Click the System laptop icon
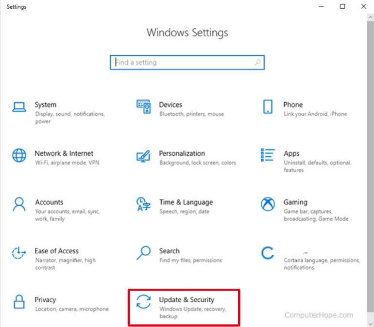The width and height of the screenshot is (374, 327). [x=19, y=107]
